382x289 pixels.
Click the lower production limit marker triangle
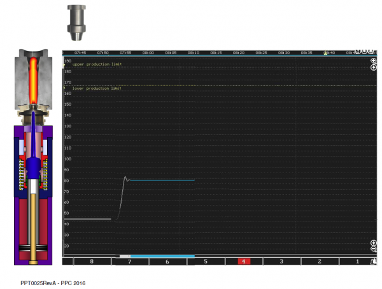64,87
